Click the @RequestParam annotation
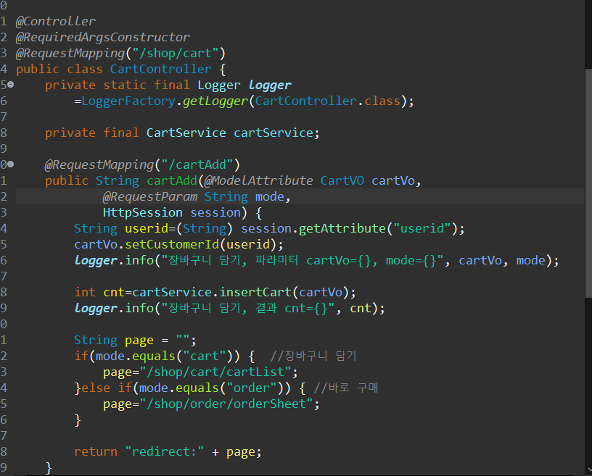Image resolution: width=592 pixels, height=476 pixels. (x=150, y=197)
